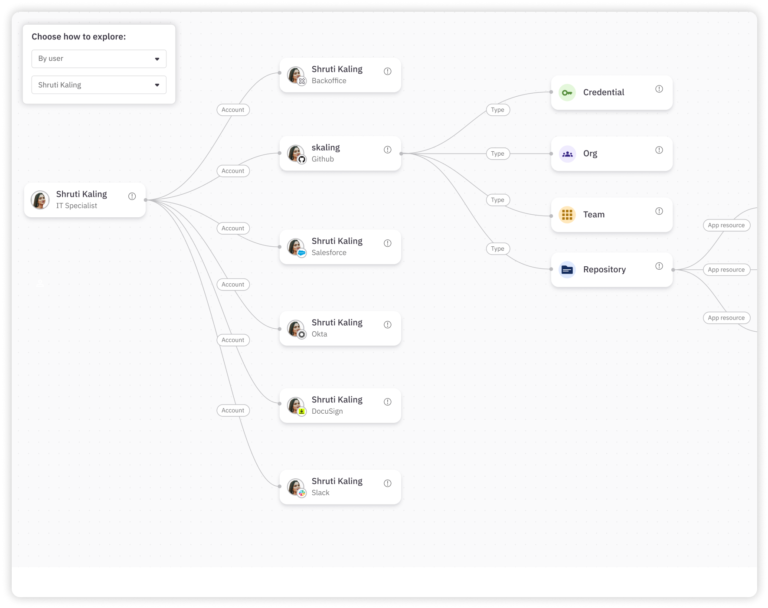Click Shruti Kaling's avatar on the Okta node
Screen dimensions: 768x608
point(296,328)
